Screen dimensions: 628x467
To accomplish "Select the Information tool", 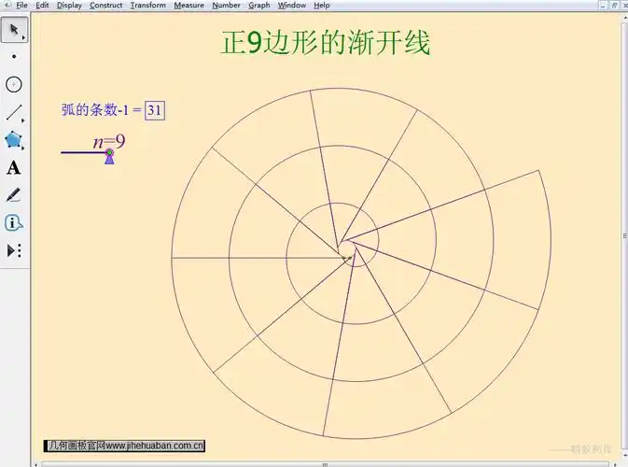I will click(14, 222).
